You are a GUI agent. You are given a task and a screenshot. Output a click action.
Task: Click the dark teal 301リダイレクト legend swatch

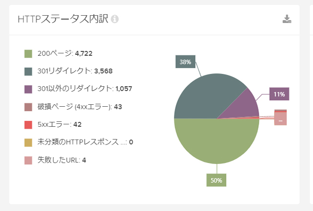coord(28,71)
